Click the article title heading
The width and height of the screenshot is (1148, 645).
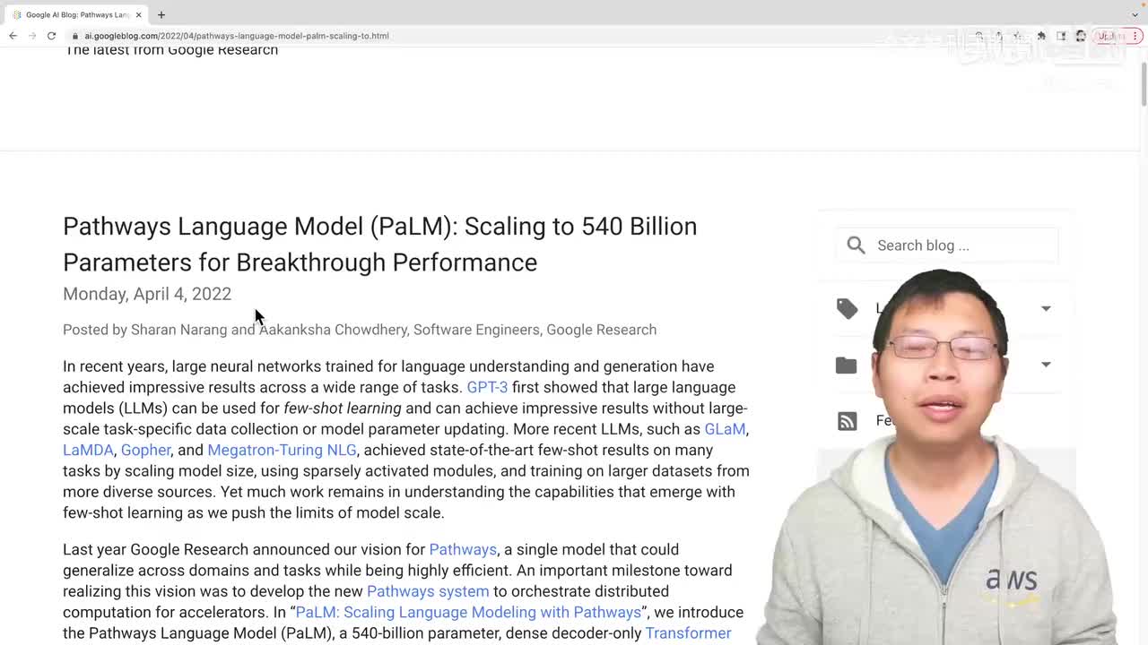click(x=380, y=244)
